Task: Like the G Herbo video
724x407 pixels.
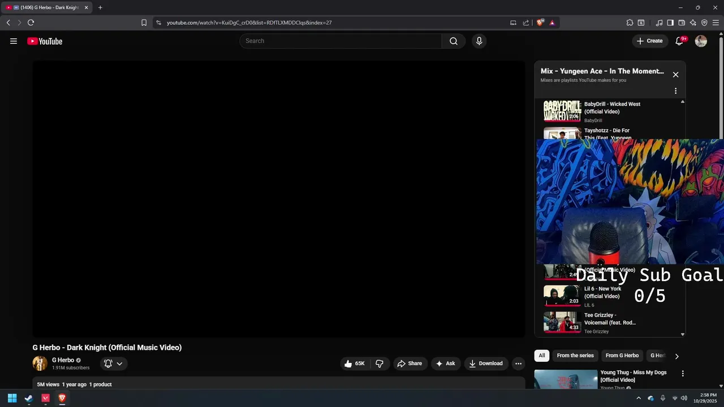Action: click(355, 363)
